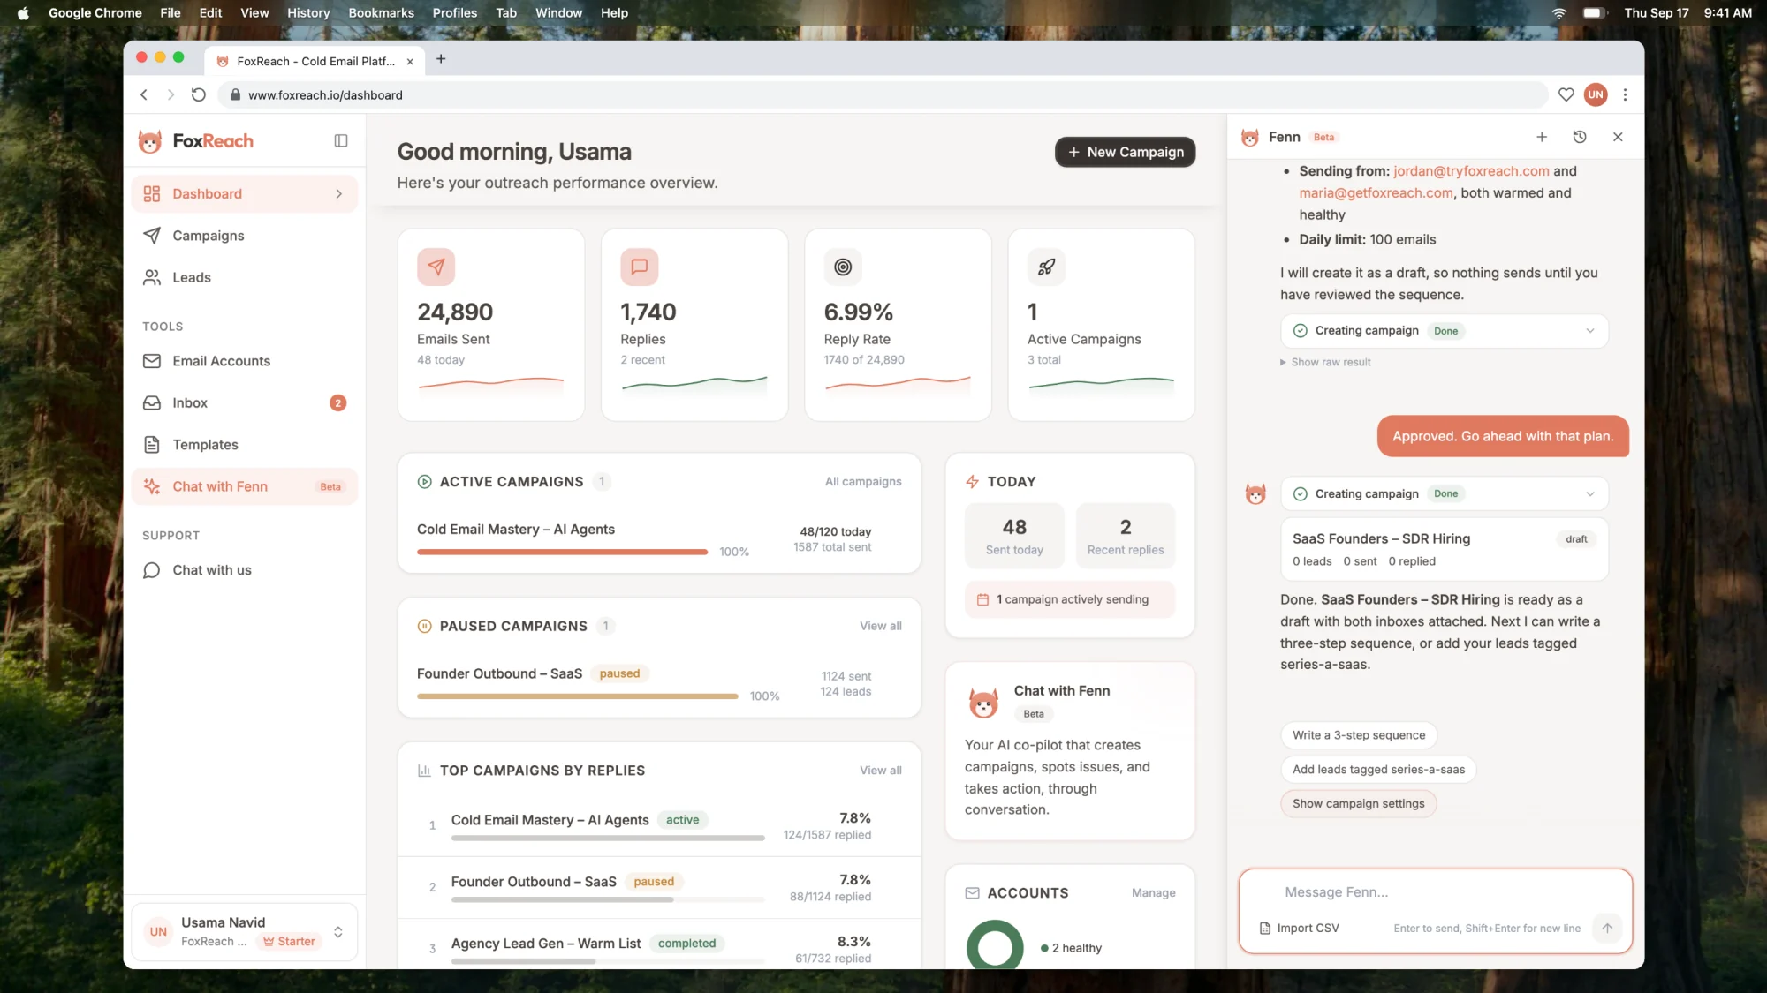Collapse the FoxReach sidebar panel icon
Viewport: 1767px width, 993px height.
[x=341, y=141]
